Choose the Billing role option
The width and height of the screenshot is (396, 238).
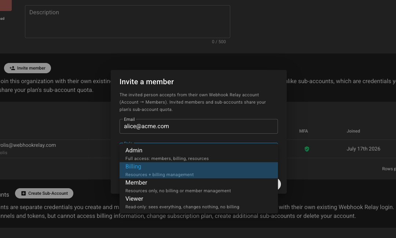point(198,170)
